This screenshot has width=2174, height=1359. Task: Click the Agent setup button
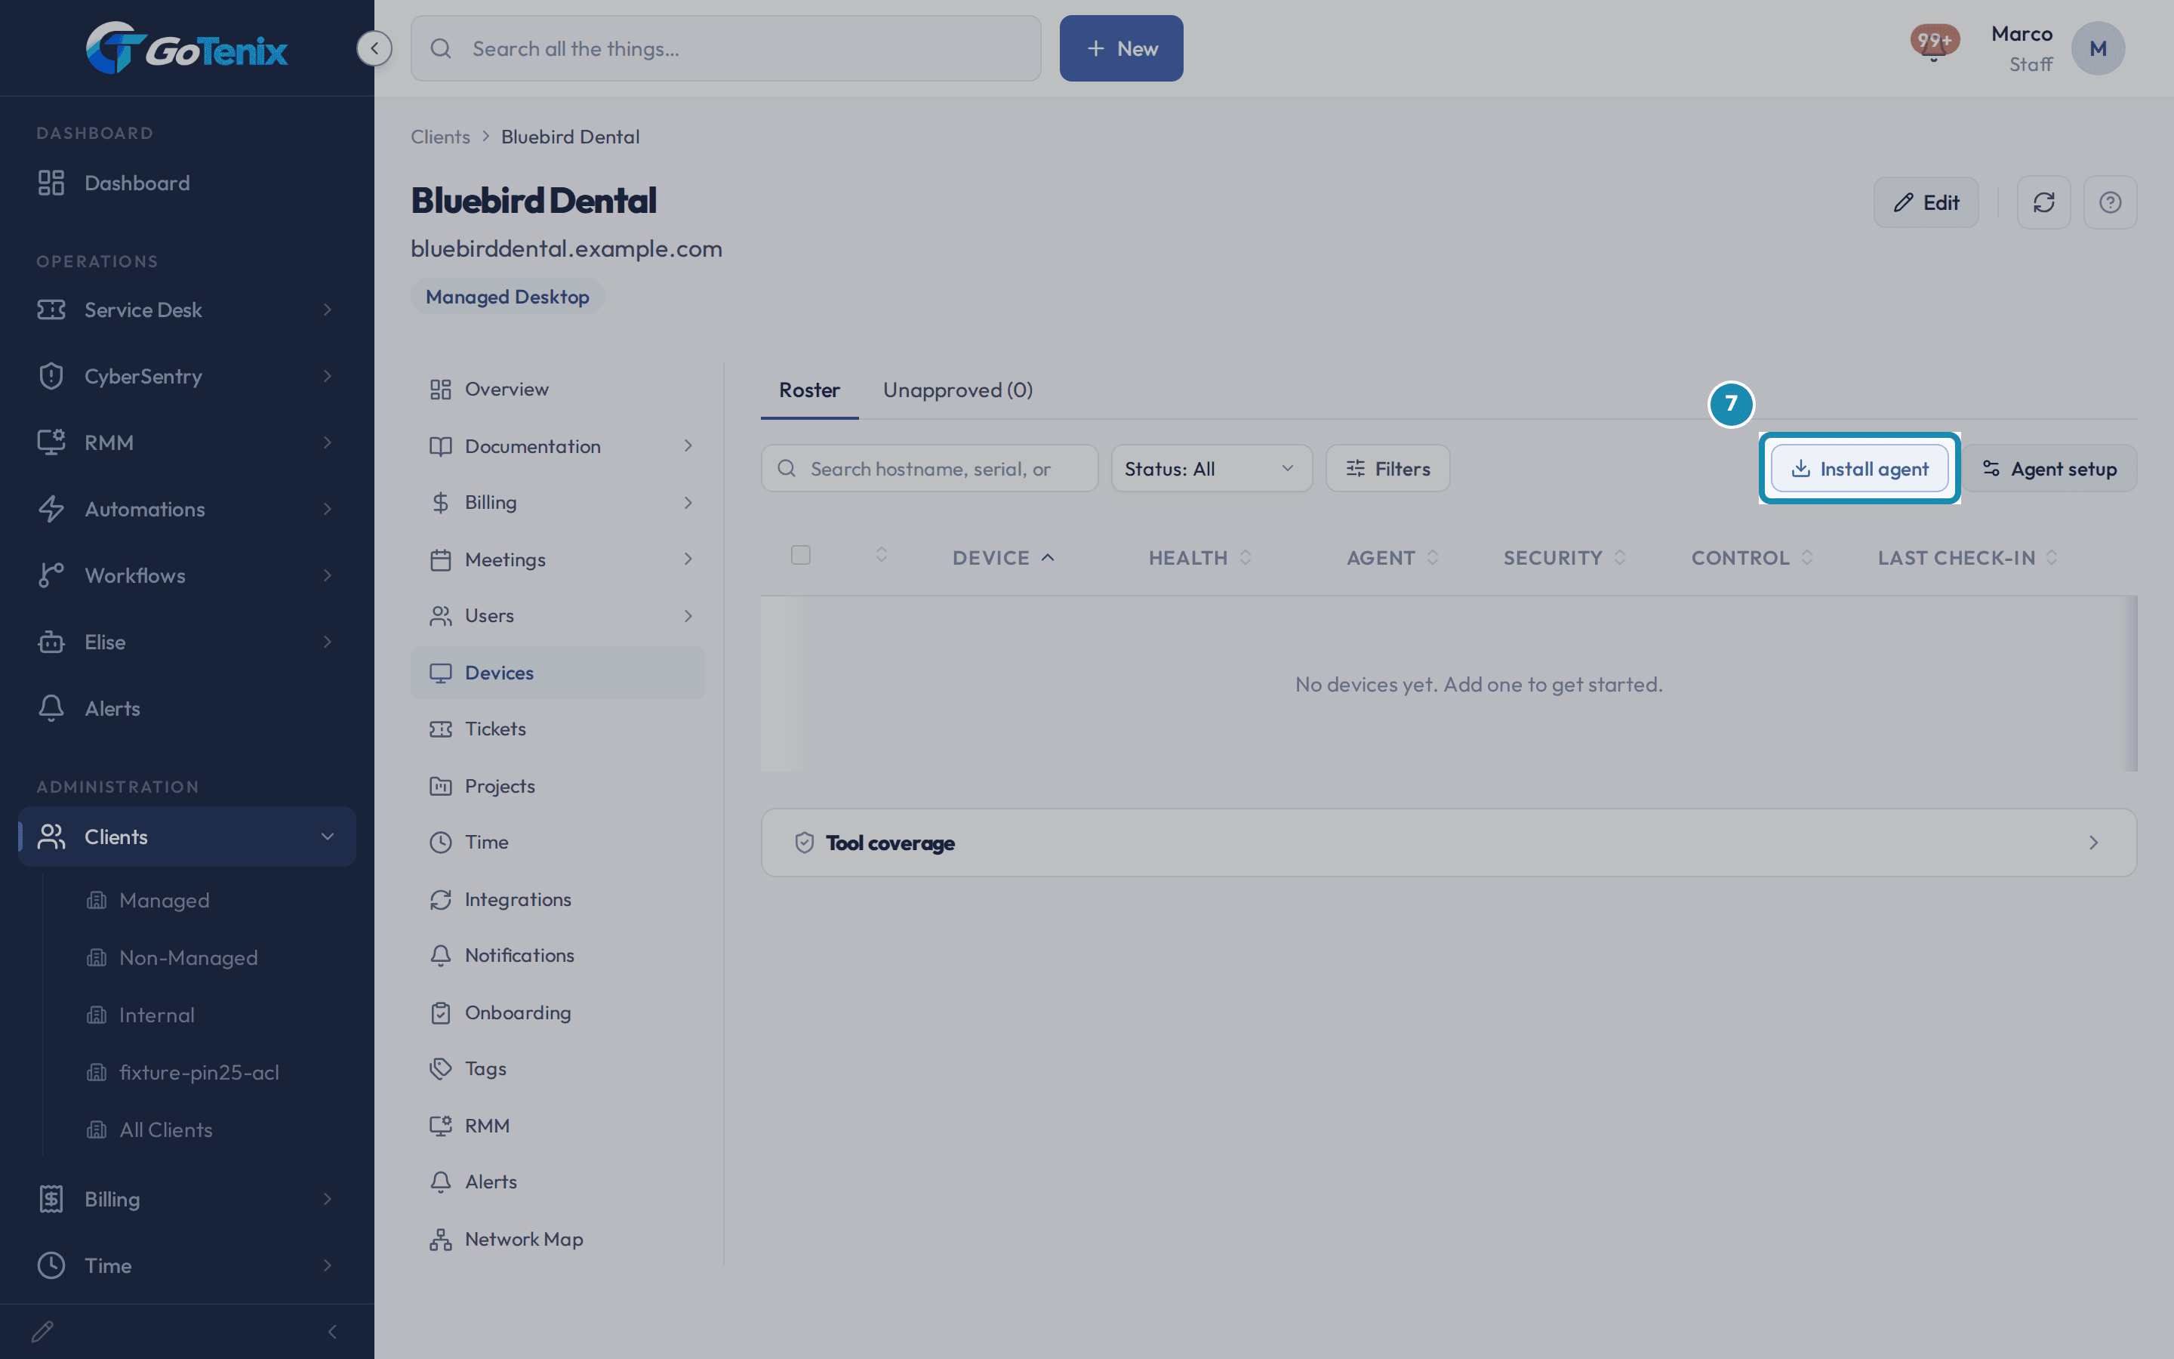tap(2049, 468)
